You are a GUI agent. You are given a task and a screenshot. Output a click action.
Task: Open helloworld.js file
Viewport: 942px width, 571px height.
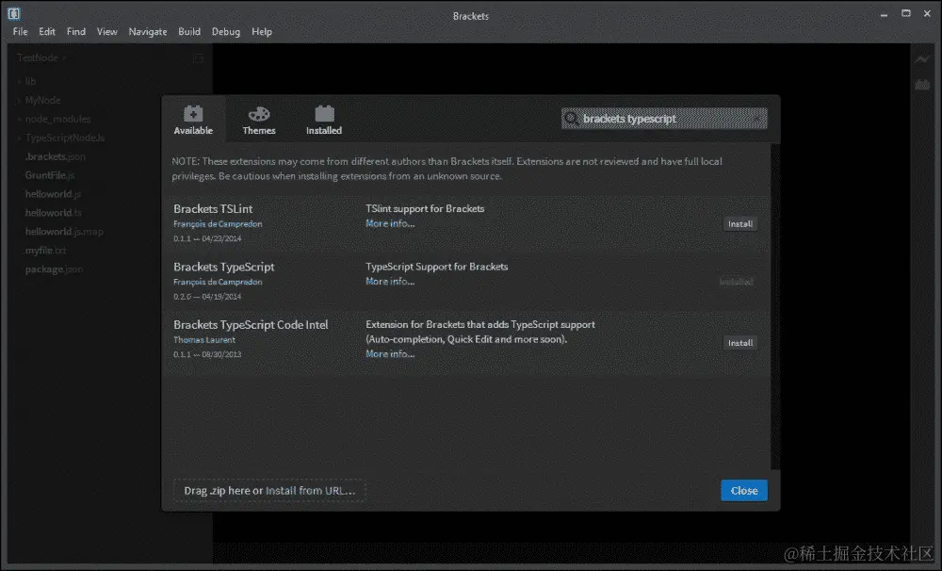tap(53, 193)
